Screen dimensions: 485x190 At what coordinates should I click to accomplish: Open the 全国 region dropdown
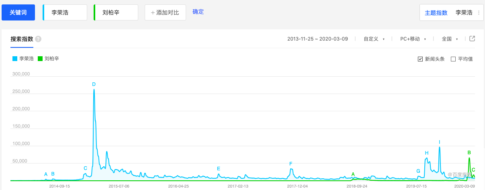(x=450, y=39)
